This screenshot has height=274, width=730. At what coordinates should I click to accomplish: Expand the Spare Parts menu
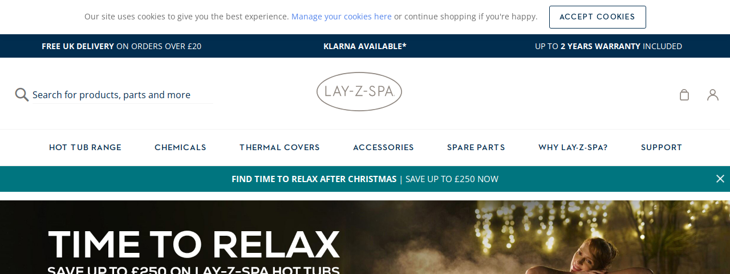click(476, 147)
